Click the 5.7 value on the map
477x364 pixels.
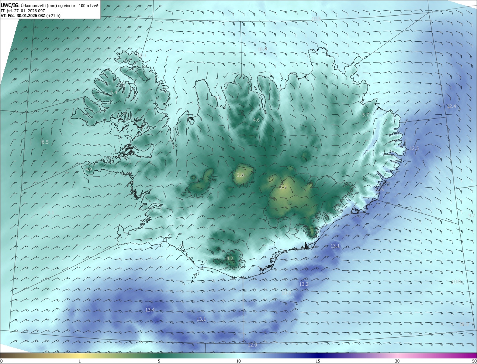point(366,115)
